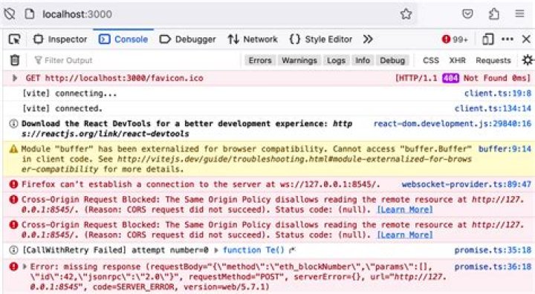This screenshot has height=294, width=535.
Task: Open console settings gear icon
Action: coord(528,60)
